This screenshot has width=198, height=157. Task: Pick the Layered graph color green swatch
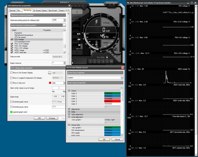(11, 112)
